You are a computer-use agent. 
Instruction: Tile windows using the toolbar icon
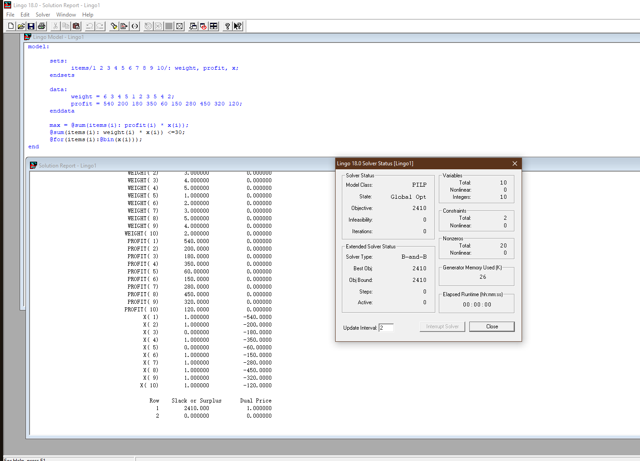pos(214,26)
